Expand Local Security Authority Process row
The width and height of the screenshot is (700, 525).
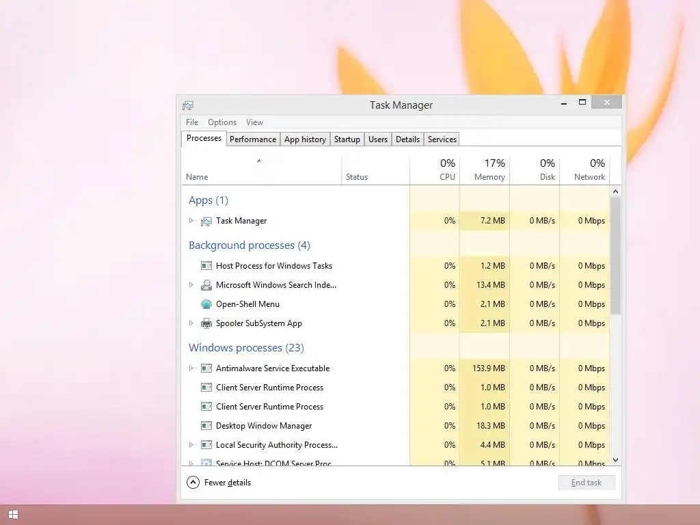[191, 445]
